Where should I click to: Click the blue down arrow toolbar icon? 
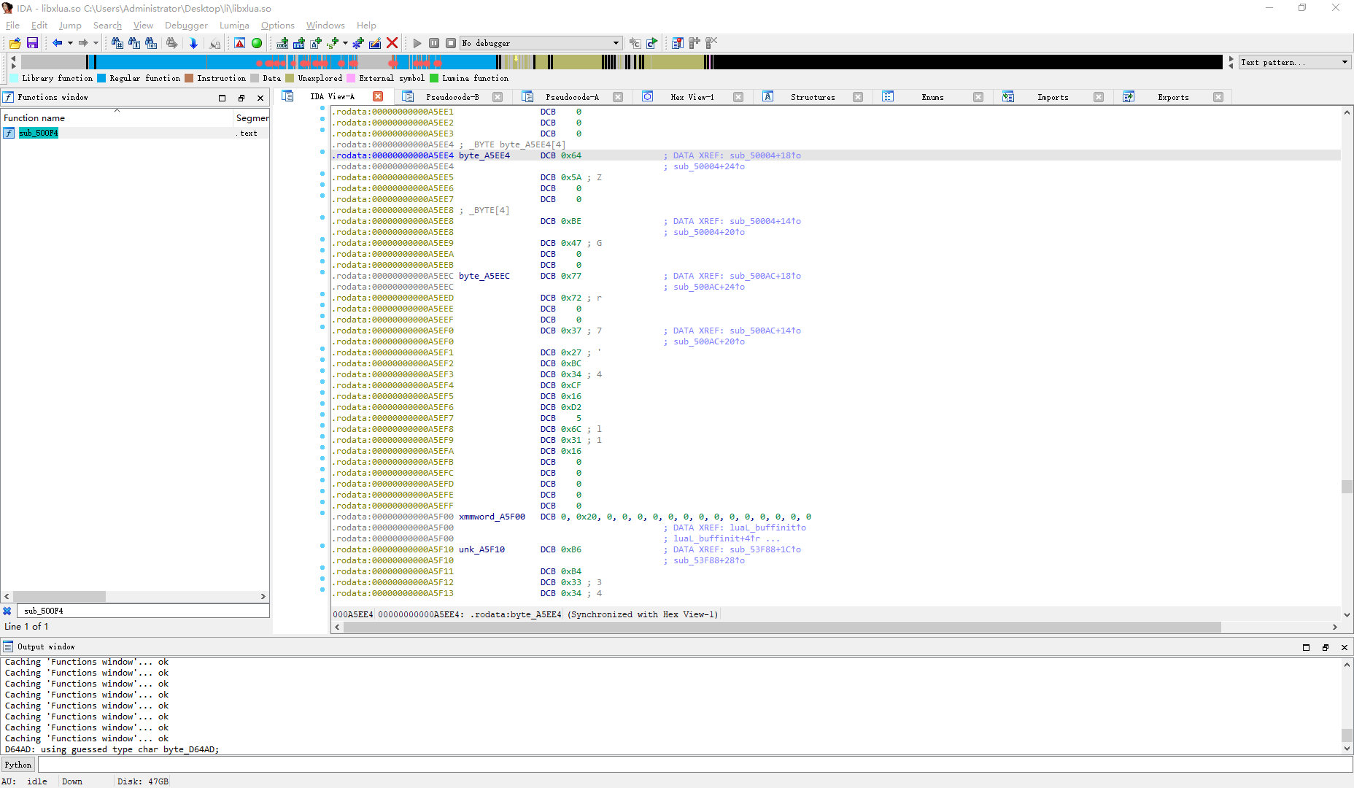pos(193,43)
